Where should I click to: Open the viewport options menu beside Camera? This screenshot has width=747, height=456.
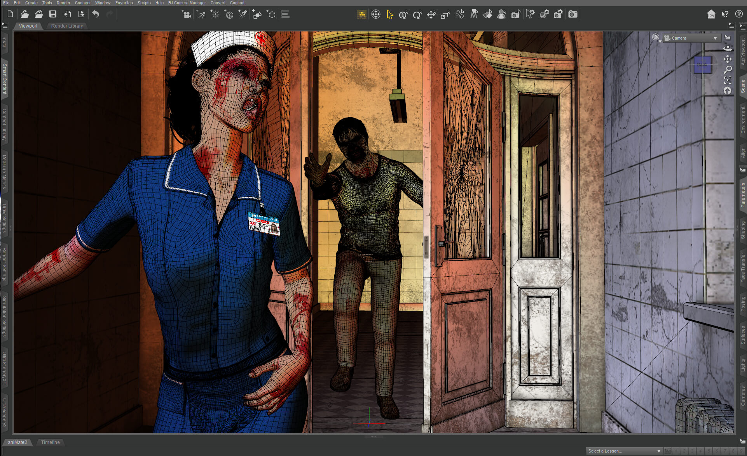click(x=728, y=38)
